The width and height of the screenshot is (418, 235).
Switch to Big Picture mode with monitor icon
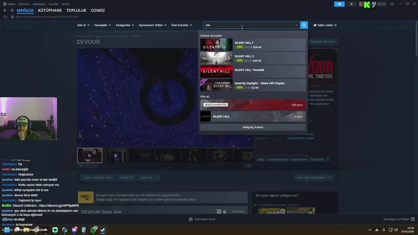[392, 4]
